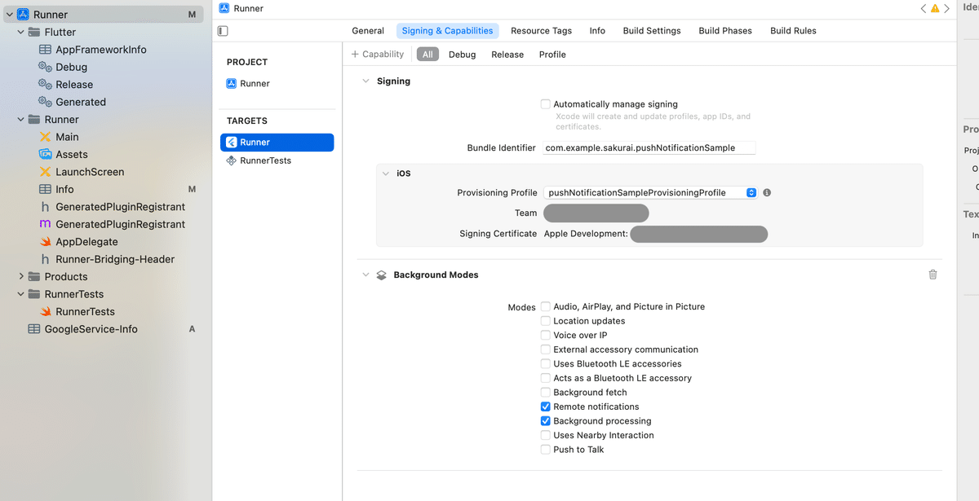Click the GeneratedPluginRegistrant header file icon
Image resolution: width=979 pixels, height=501 pixels.
point(46,207)
